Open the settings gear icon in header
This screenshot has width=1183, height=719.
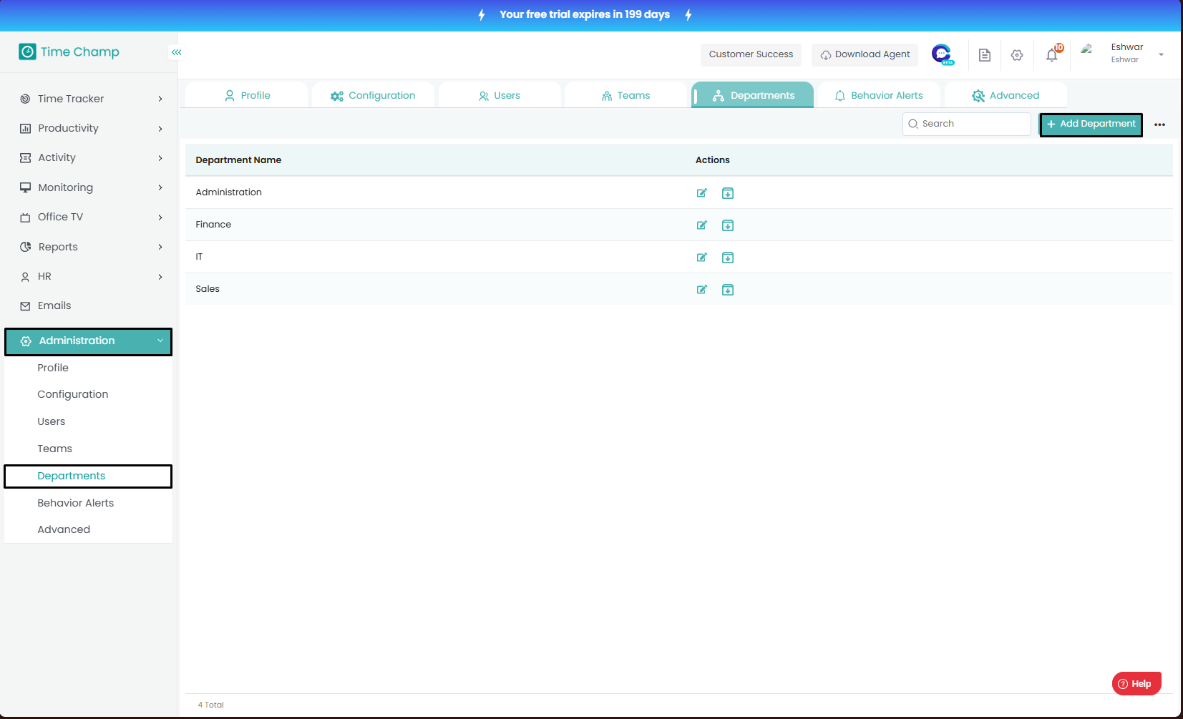pyautogui.click(x=1016, y=55)
